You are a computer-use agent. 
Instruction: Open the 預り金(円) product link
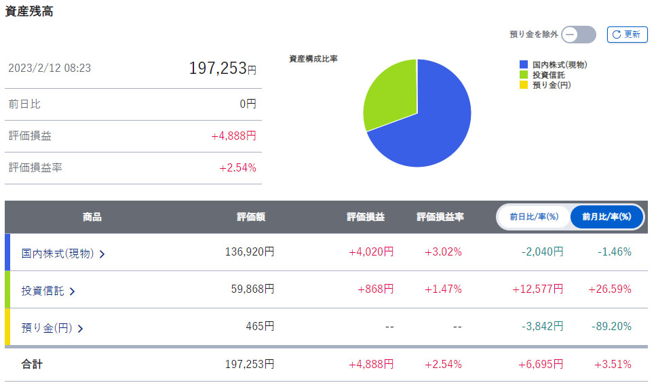coord(47,327)
